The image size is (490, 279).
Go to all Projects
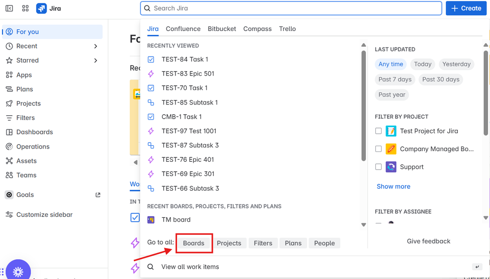coord(229,243)
